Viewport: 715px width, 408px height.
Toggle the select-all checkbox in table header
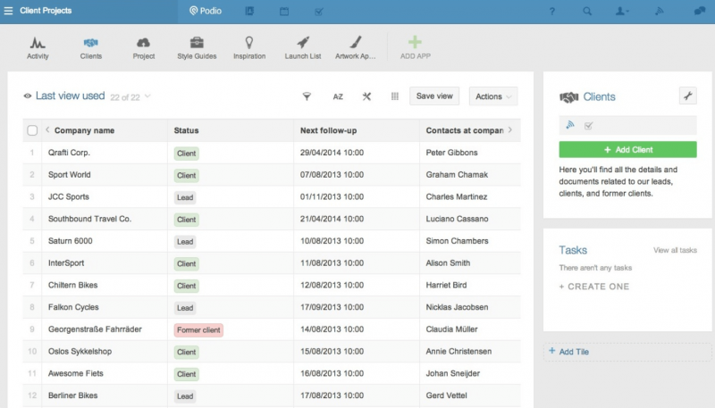click(x=32, y=130)
